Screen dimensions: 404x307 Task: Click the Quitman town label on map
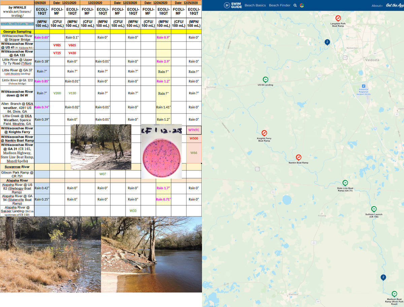211,87
